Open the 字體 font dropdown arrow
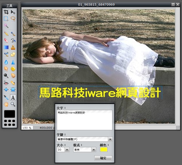The height and width of the screenshot is (165, 182). (110, 139)
